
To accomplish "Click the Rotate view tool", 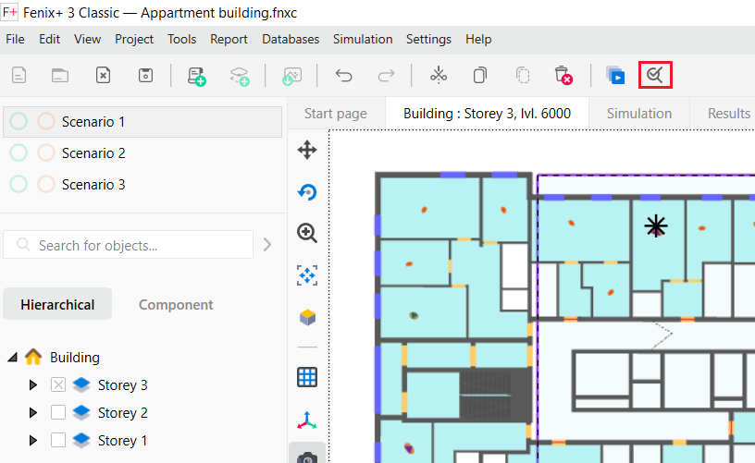I will point(307,192).
